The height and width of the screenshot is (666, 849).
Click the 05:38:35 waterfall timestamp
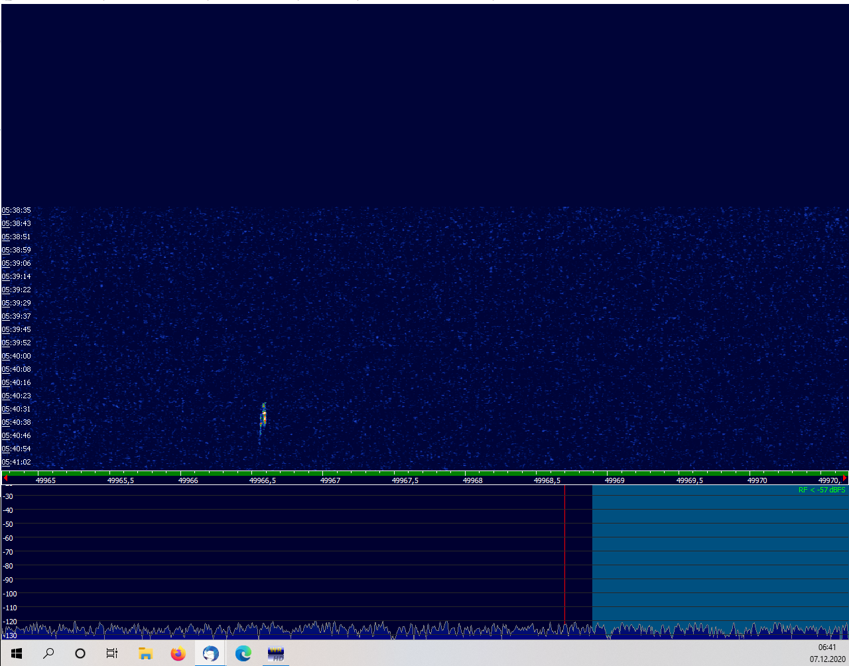point(17,210)
